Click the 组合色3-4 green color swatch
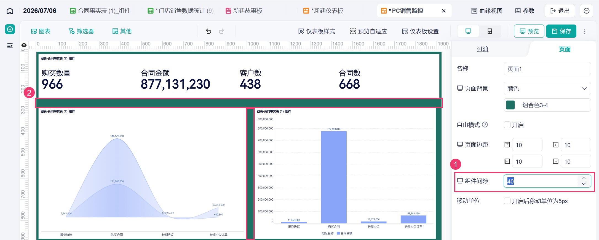 (x=510, y=105)
